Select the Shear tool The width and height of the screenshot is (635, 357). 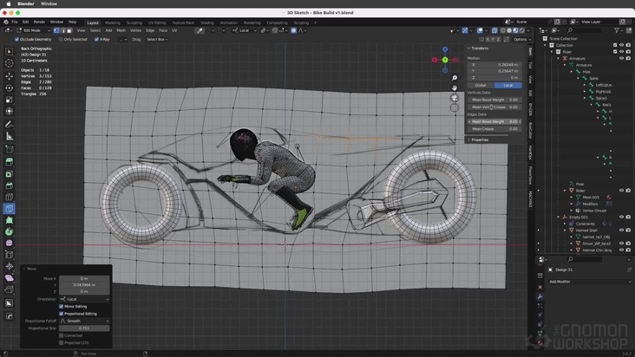[9, 278]
